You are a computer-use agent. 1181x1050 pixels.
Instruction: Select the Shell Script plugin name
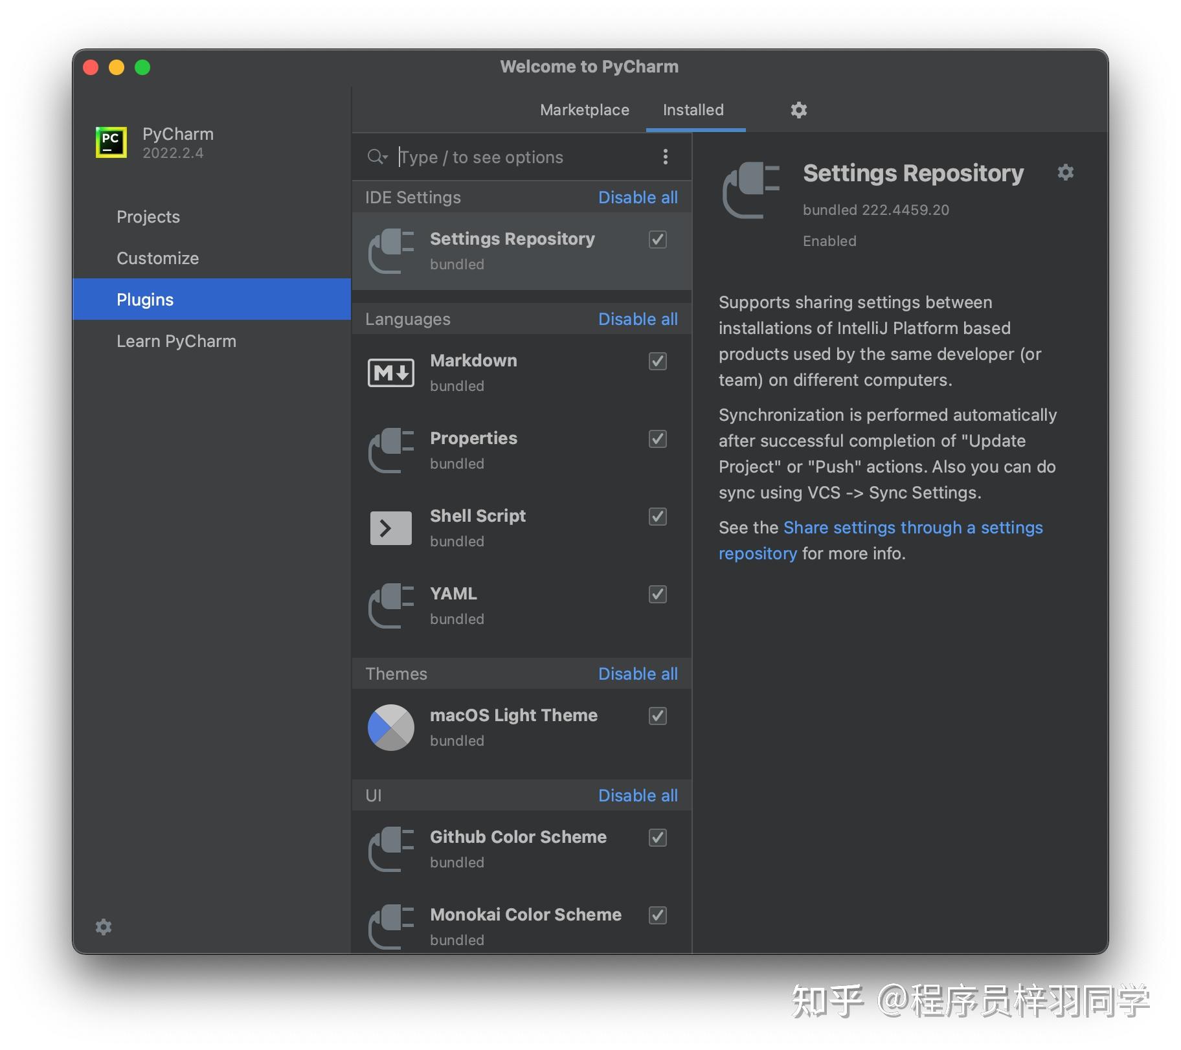coord(478,516)
